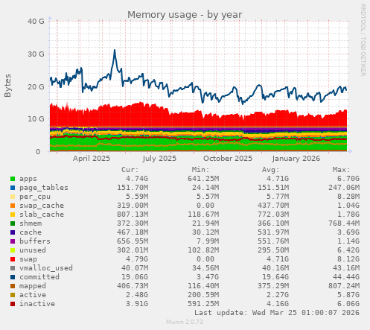
Task: Click the swap_cache orange legend square
Action: [13, 206]
